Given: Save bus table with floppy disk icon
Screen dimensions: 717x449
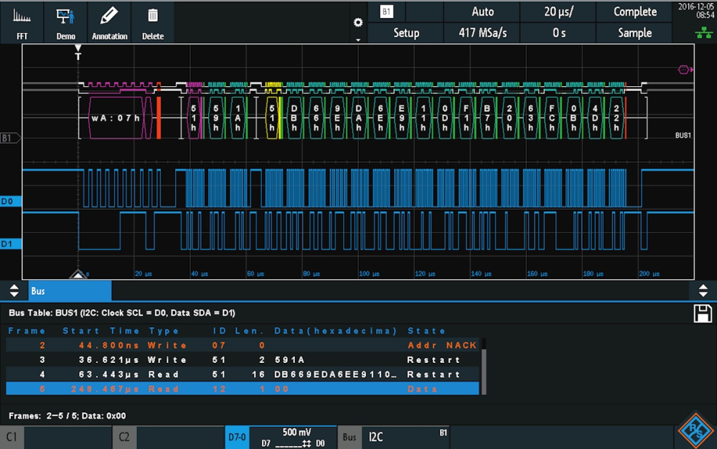Looking at the screenshot, I should [703, 313].
